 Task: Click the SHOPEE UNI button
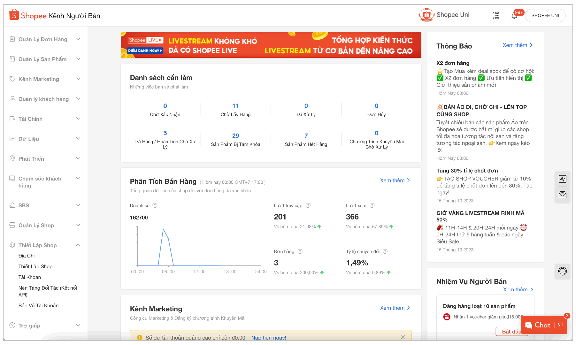pos(545,15)
